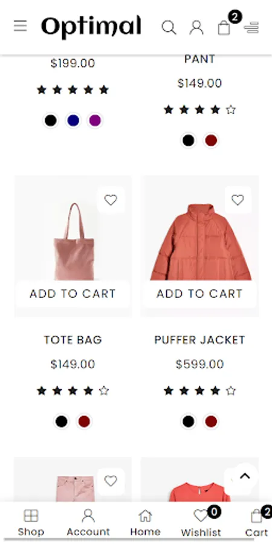Viewport: 272px width, 544px height.
Task: Pick dark red swatch for Tote Bag
Action: pyautogui.click(x=84, y=421)
